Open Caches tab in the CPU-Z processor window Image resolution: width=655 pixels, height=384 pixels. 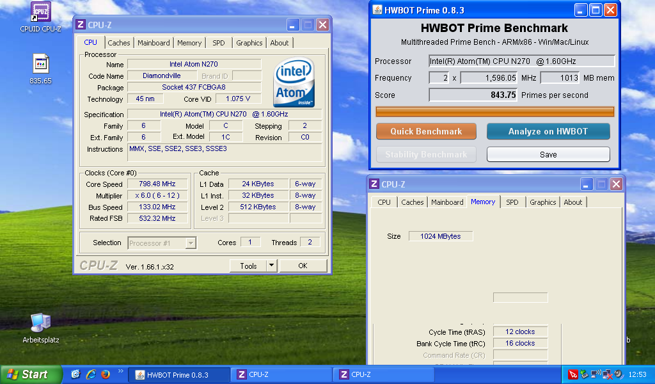[118, 43]
